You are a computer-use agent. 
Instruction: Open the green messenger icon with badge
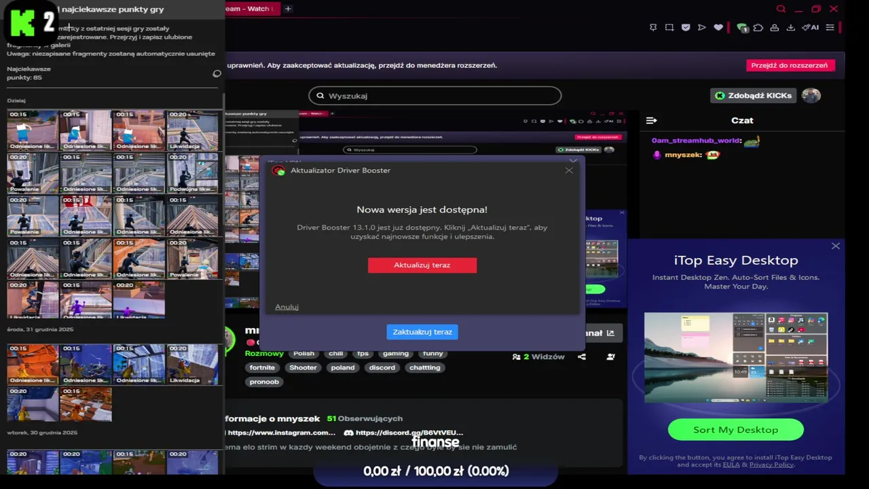[741, 27]
